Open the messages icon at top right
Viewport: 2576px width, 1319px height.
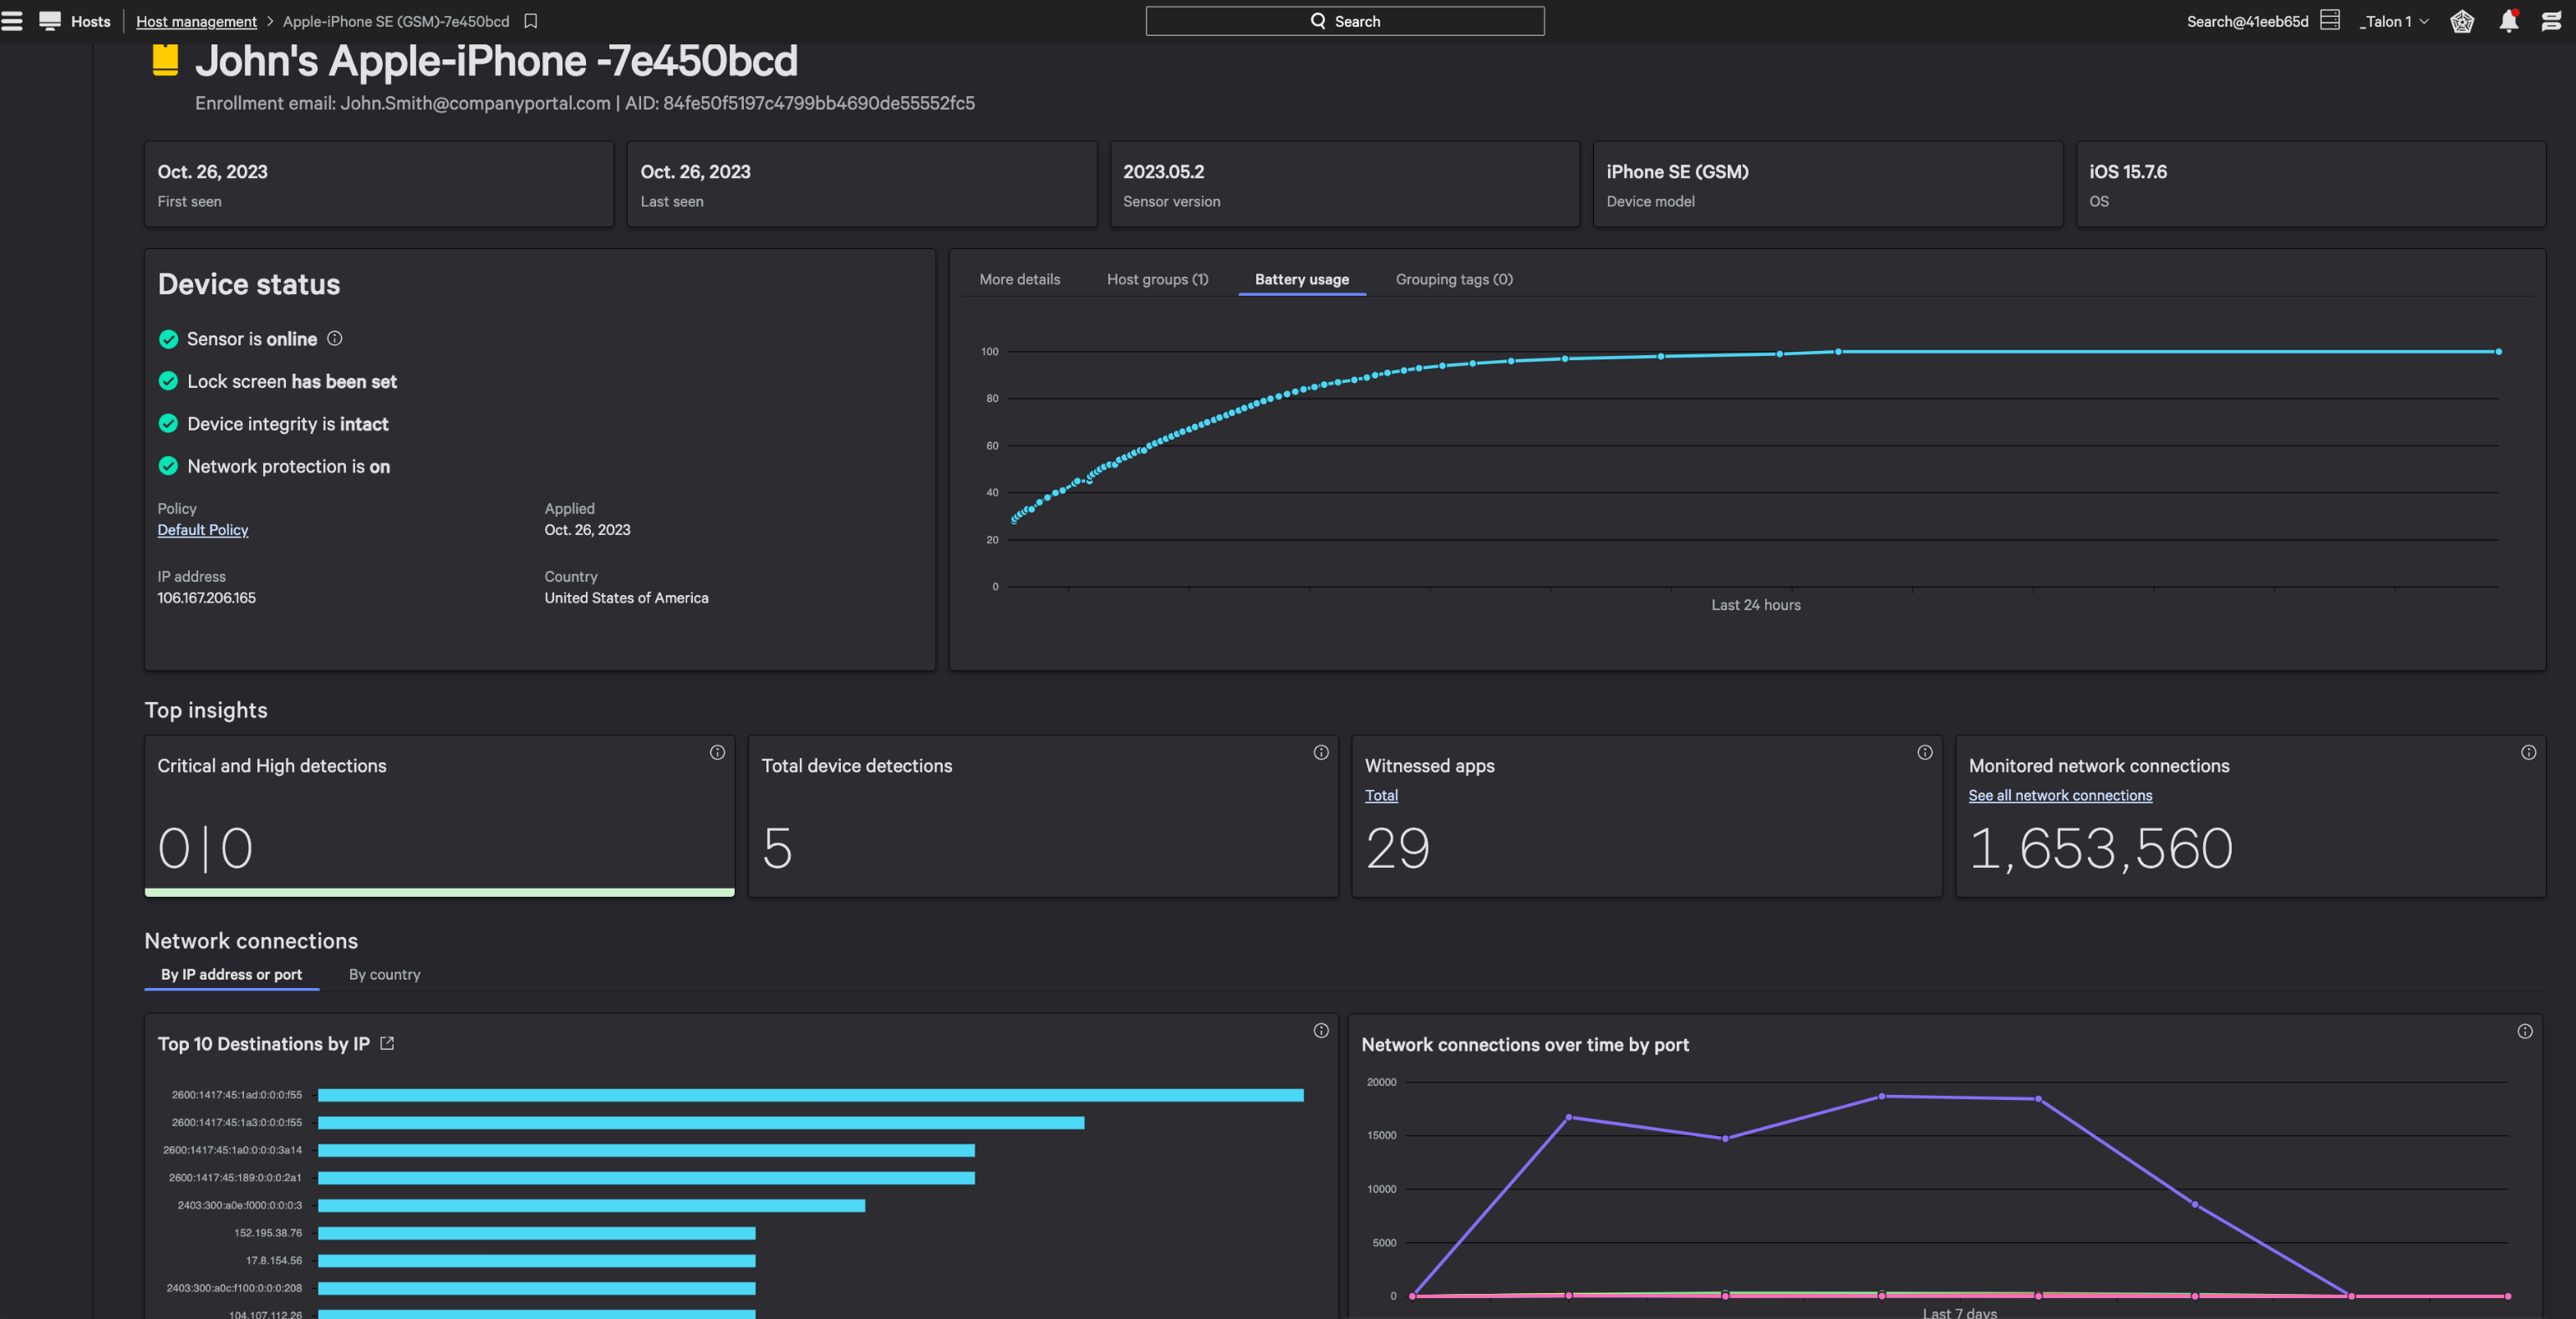click(2550, 20)
